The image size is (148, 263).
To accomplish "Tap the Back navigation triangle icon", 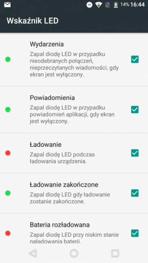I will (x=33, y=253).
